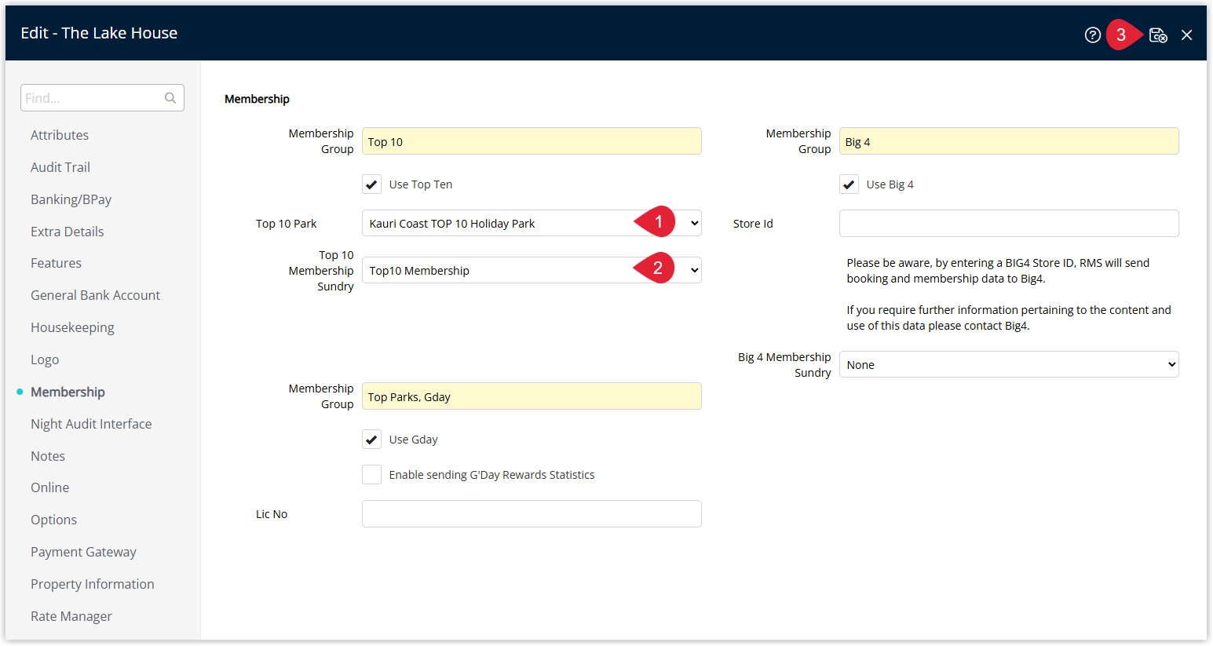Click the Use Top Ten label
Screen dimensions: 1213x646
pos(421,184)
